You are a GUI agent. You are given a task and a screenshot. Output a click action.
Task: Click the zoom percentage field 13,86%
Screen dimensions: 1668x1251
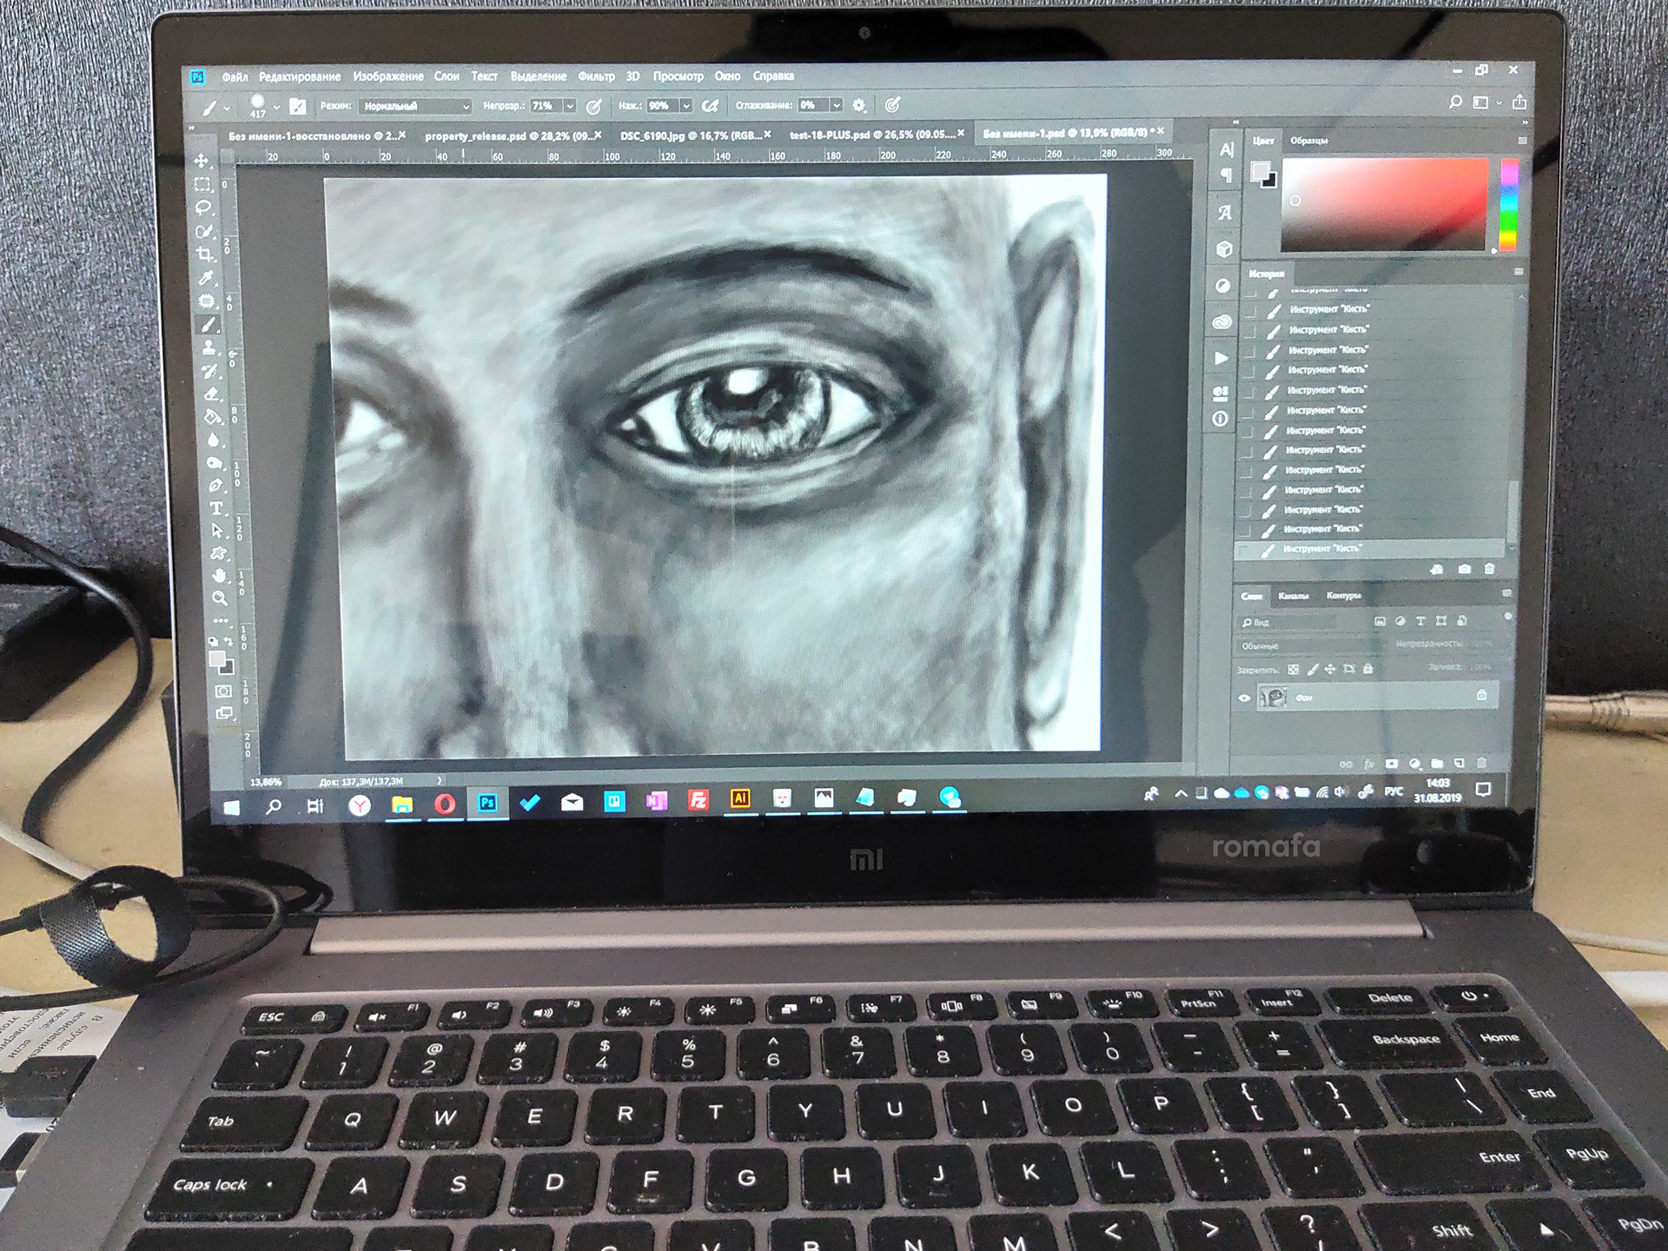(266, 782)
